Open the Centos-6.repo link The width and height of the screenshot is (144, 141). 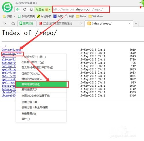click(12, 53)
